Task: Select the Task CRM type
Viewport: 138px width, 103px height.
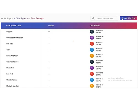Action: click(8, 50)
